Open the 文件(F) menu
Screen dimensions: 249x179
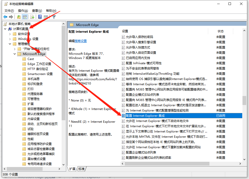[x=9, y=10]
